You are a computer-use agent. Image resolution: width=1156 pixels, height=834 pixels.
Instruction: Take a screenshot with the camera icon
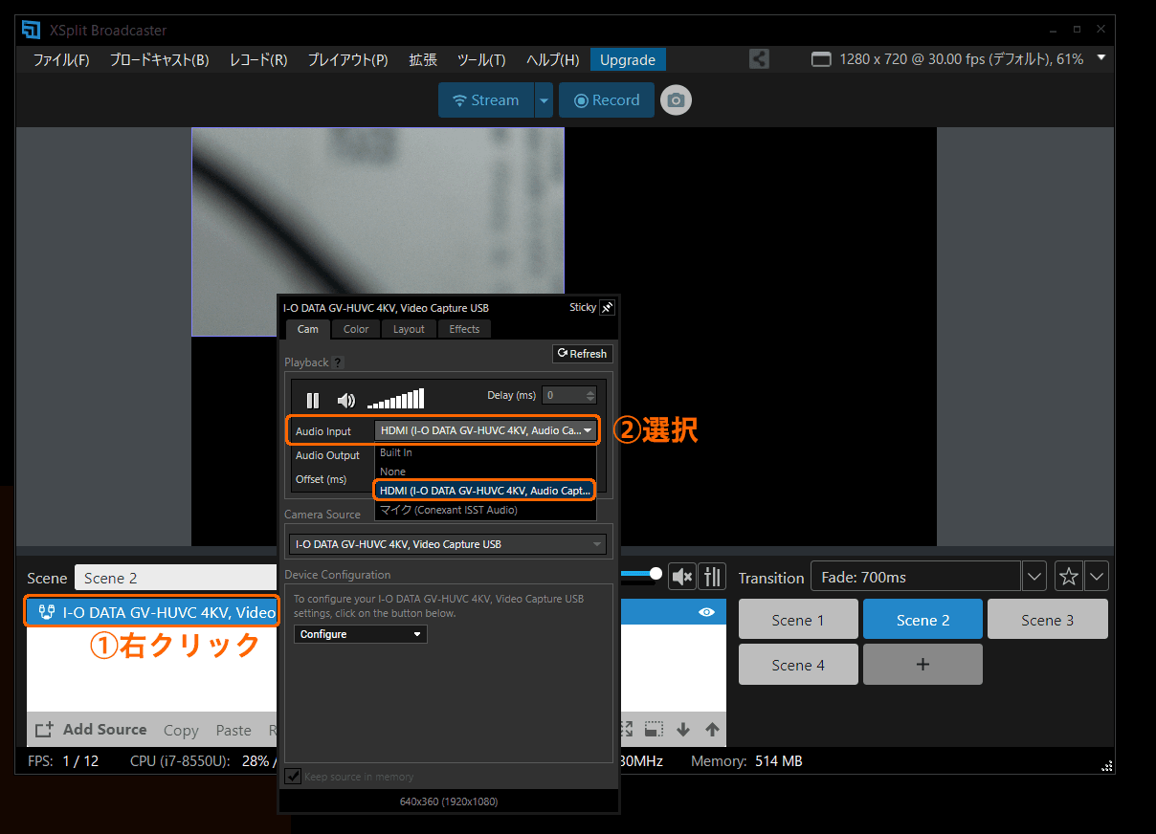tap(676, 100)
